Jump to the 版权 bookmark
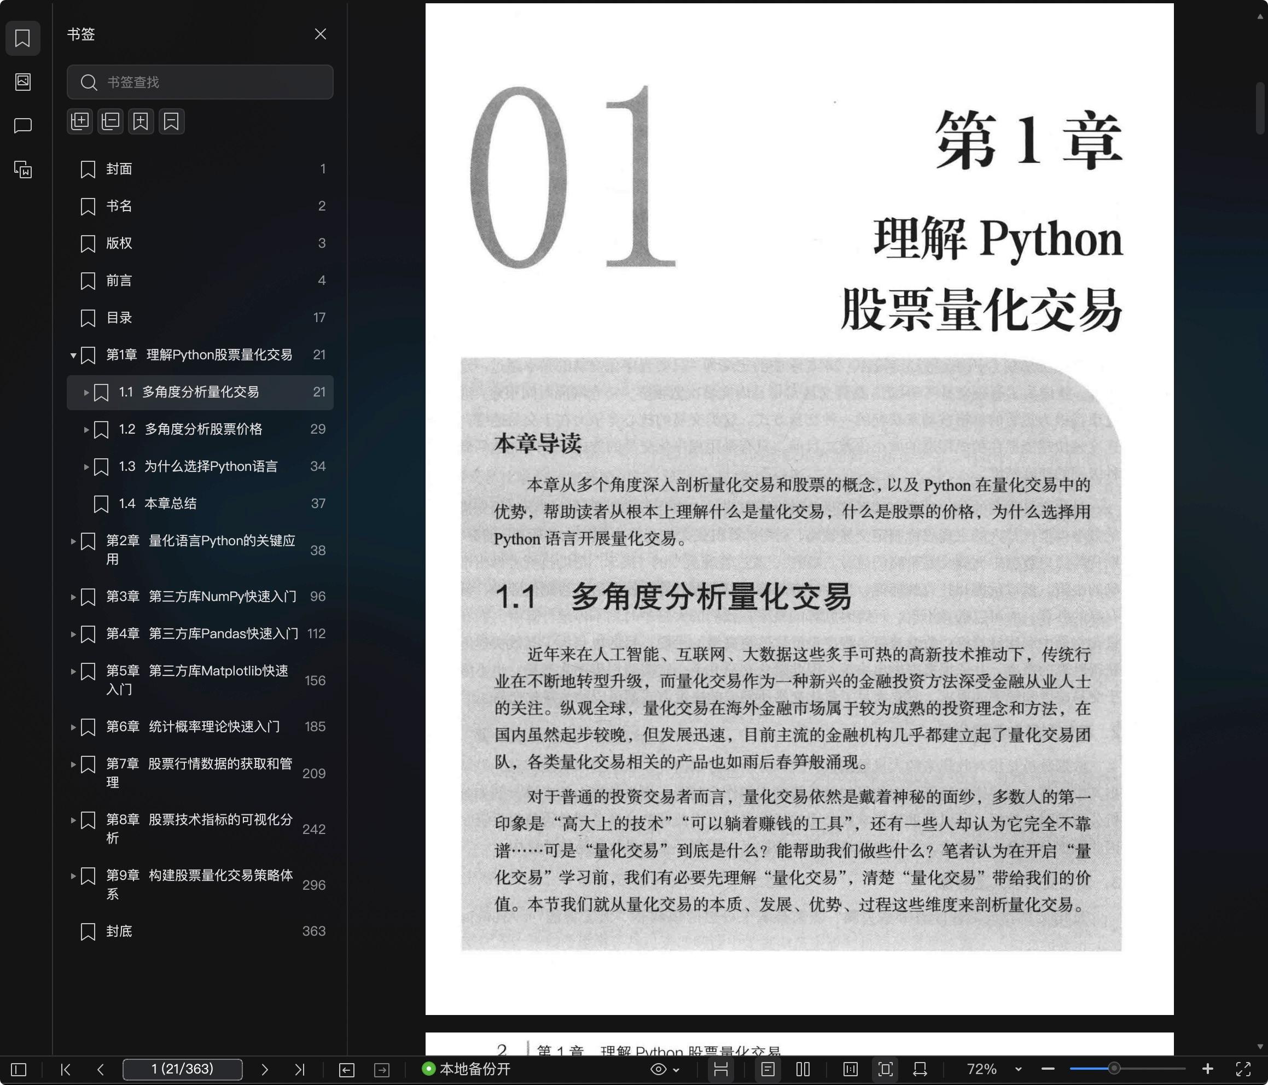 click(x=200, y=243)
